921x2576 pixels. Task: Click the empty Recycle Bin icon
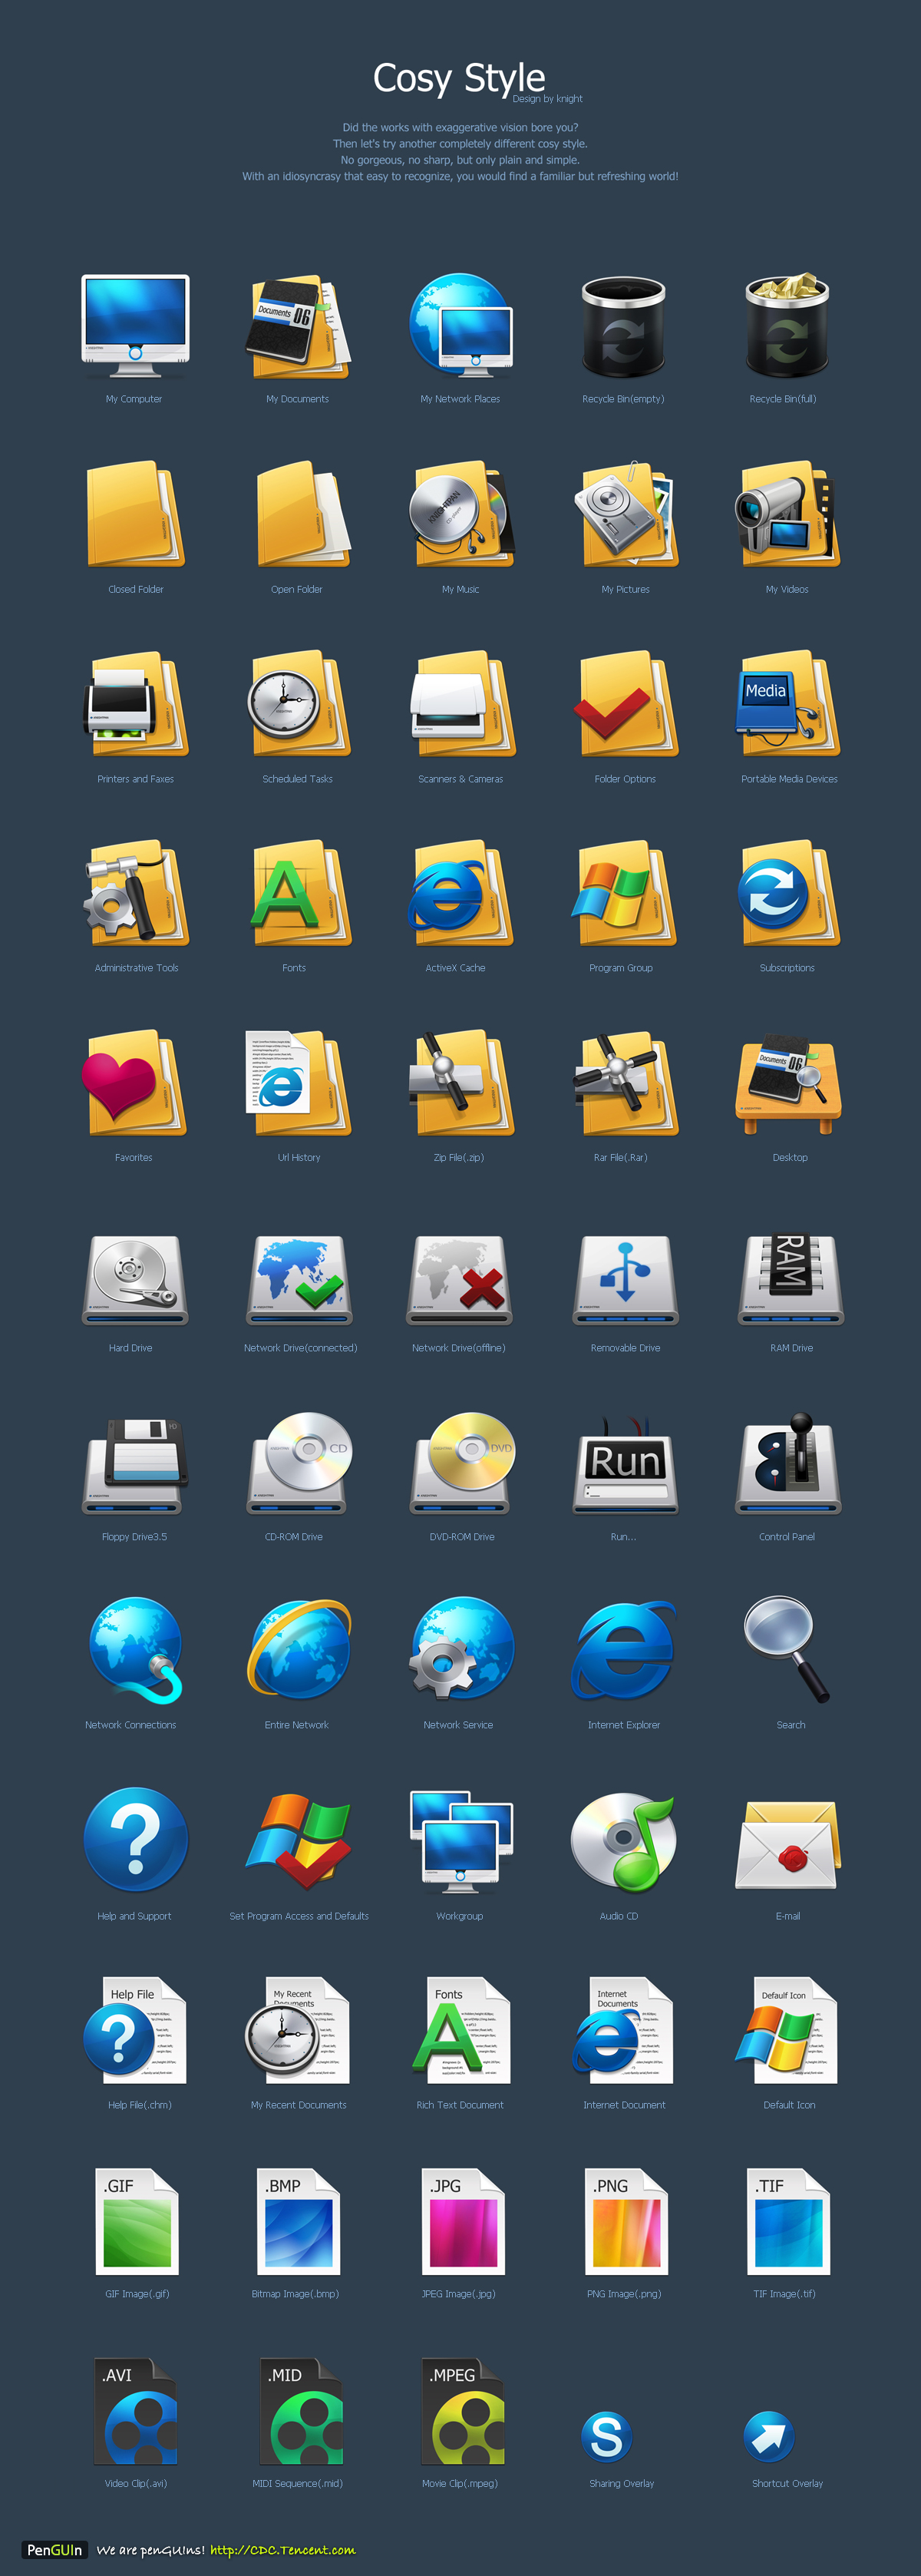coord(624,327)
